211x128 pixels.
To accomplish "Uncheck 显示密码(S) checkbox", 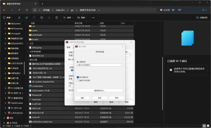I will 78,77.
